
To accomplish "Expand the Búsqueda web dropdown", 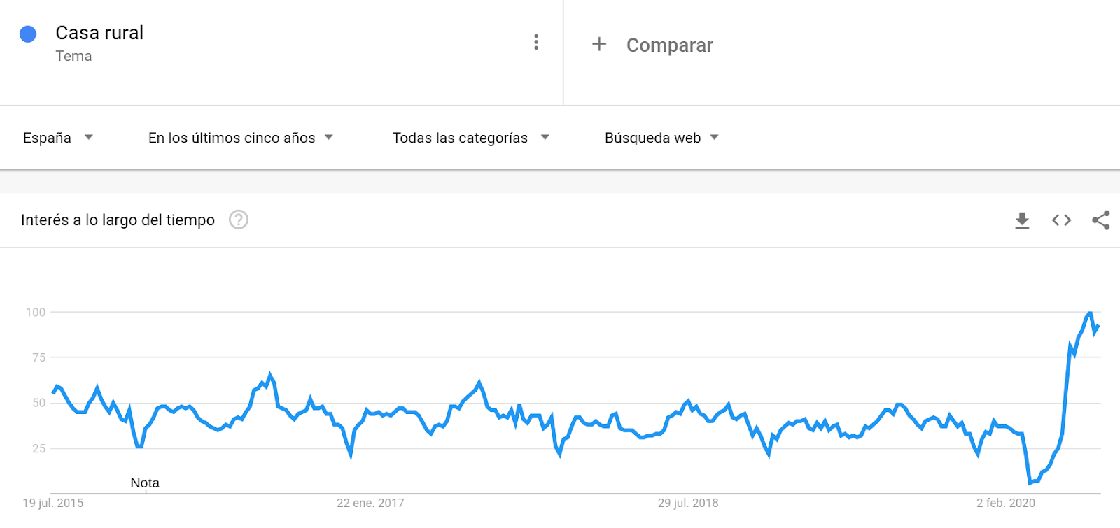I will pyautogui.click(x=662, y=138).
